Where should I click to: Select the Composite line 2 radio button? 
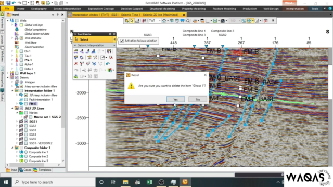coord(26,156)
